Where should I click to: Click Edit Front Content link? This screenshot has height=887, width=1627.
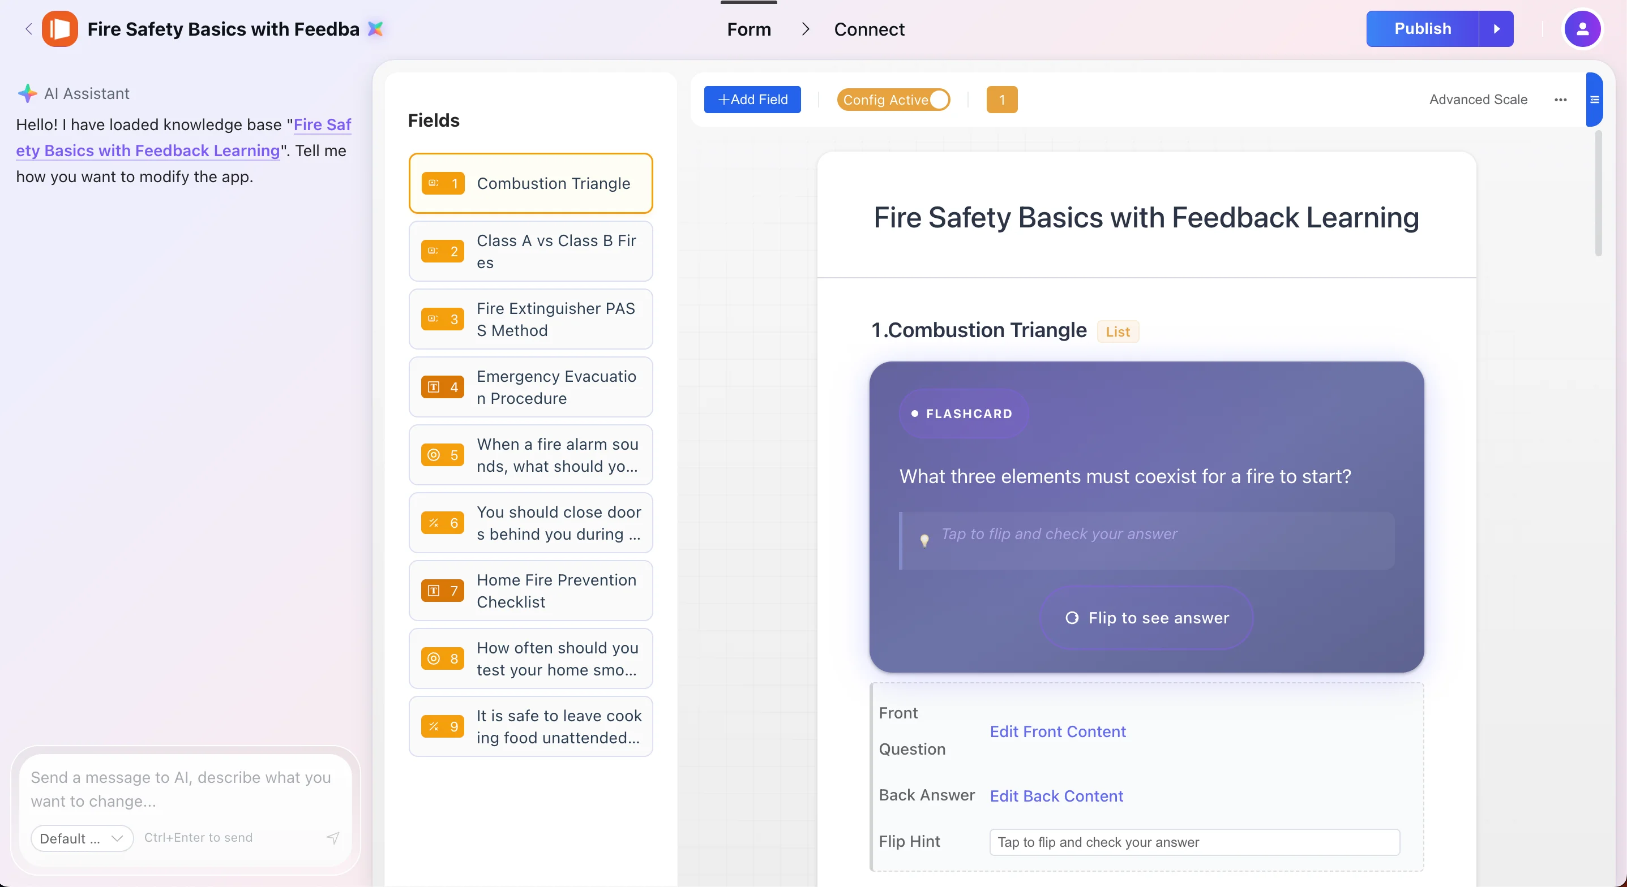click(1057, 731)
